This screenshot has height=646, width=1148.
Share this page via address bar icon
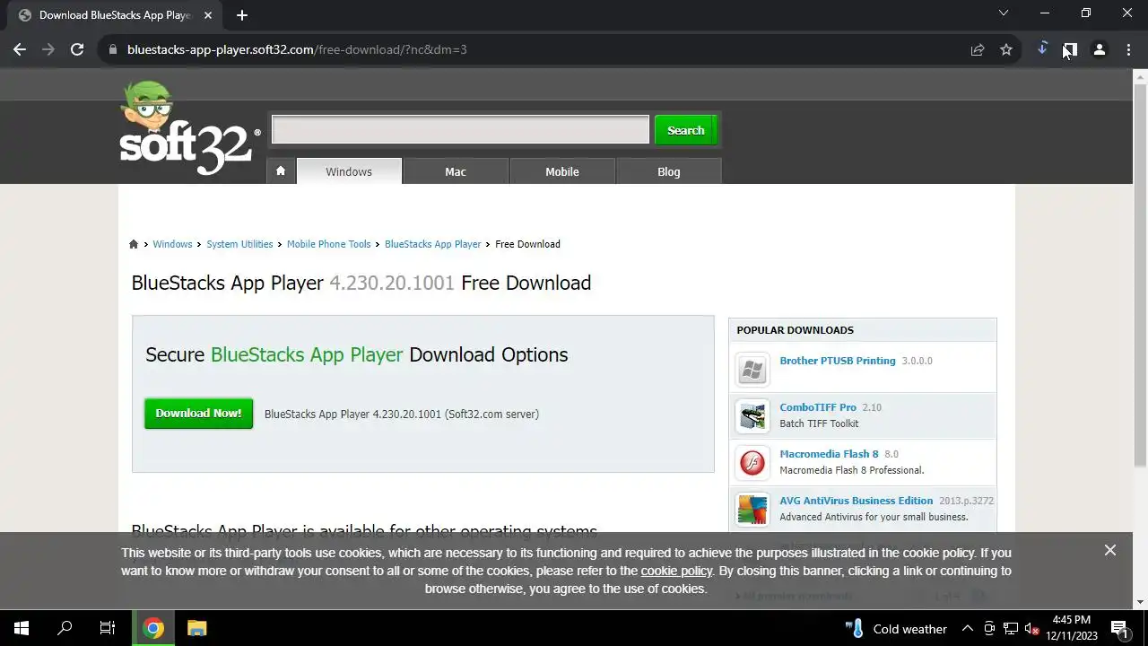[978, 49]
